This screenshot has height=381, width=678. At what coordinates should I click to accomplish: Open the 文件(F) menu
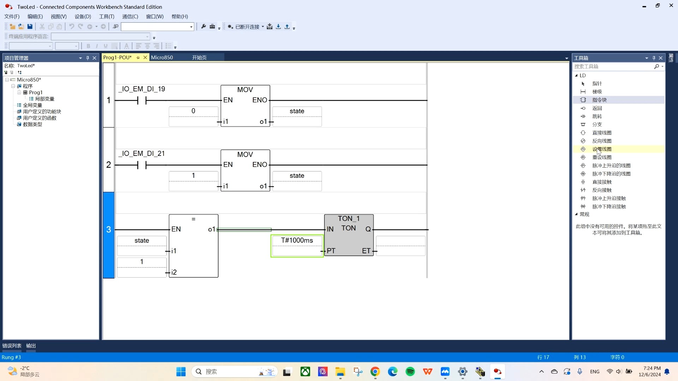pos(12,17)
